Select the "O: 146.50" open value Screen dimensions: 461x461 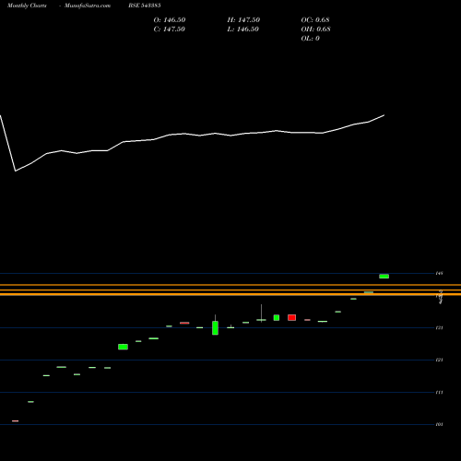tap(170, 20)
